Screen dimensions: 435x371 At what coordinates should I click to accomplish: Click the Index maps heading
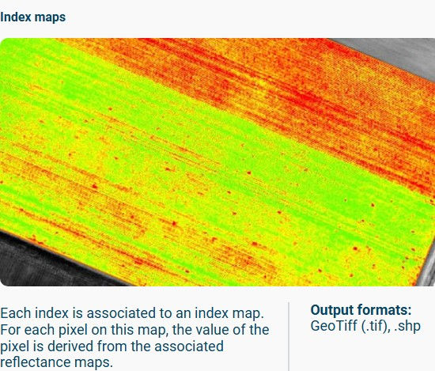click(x=32, y=17)
